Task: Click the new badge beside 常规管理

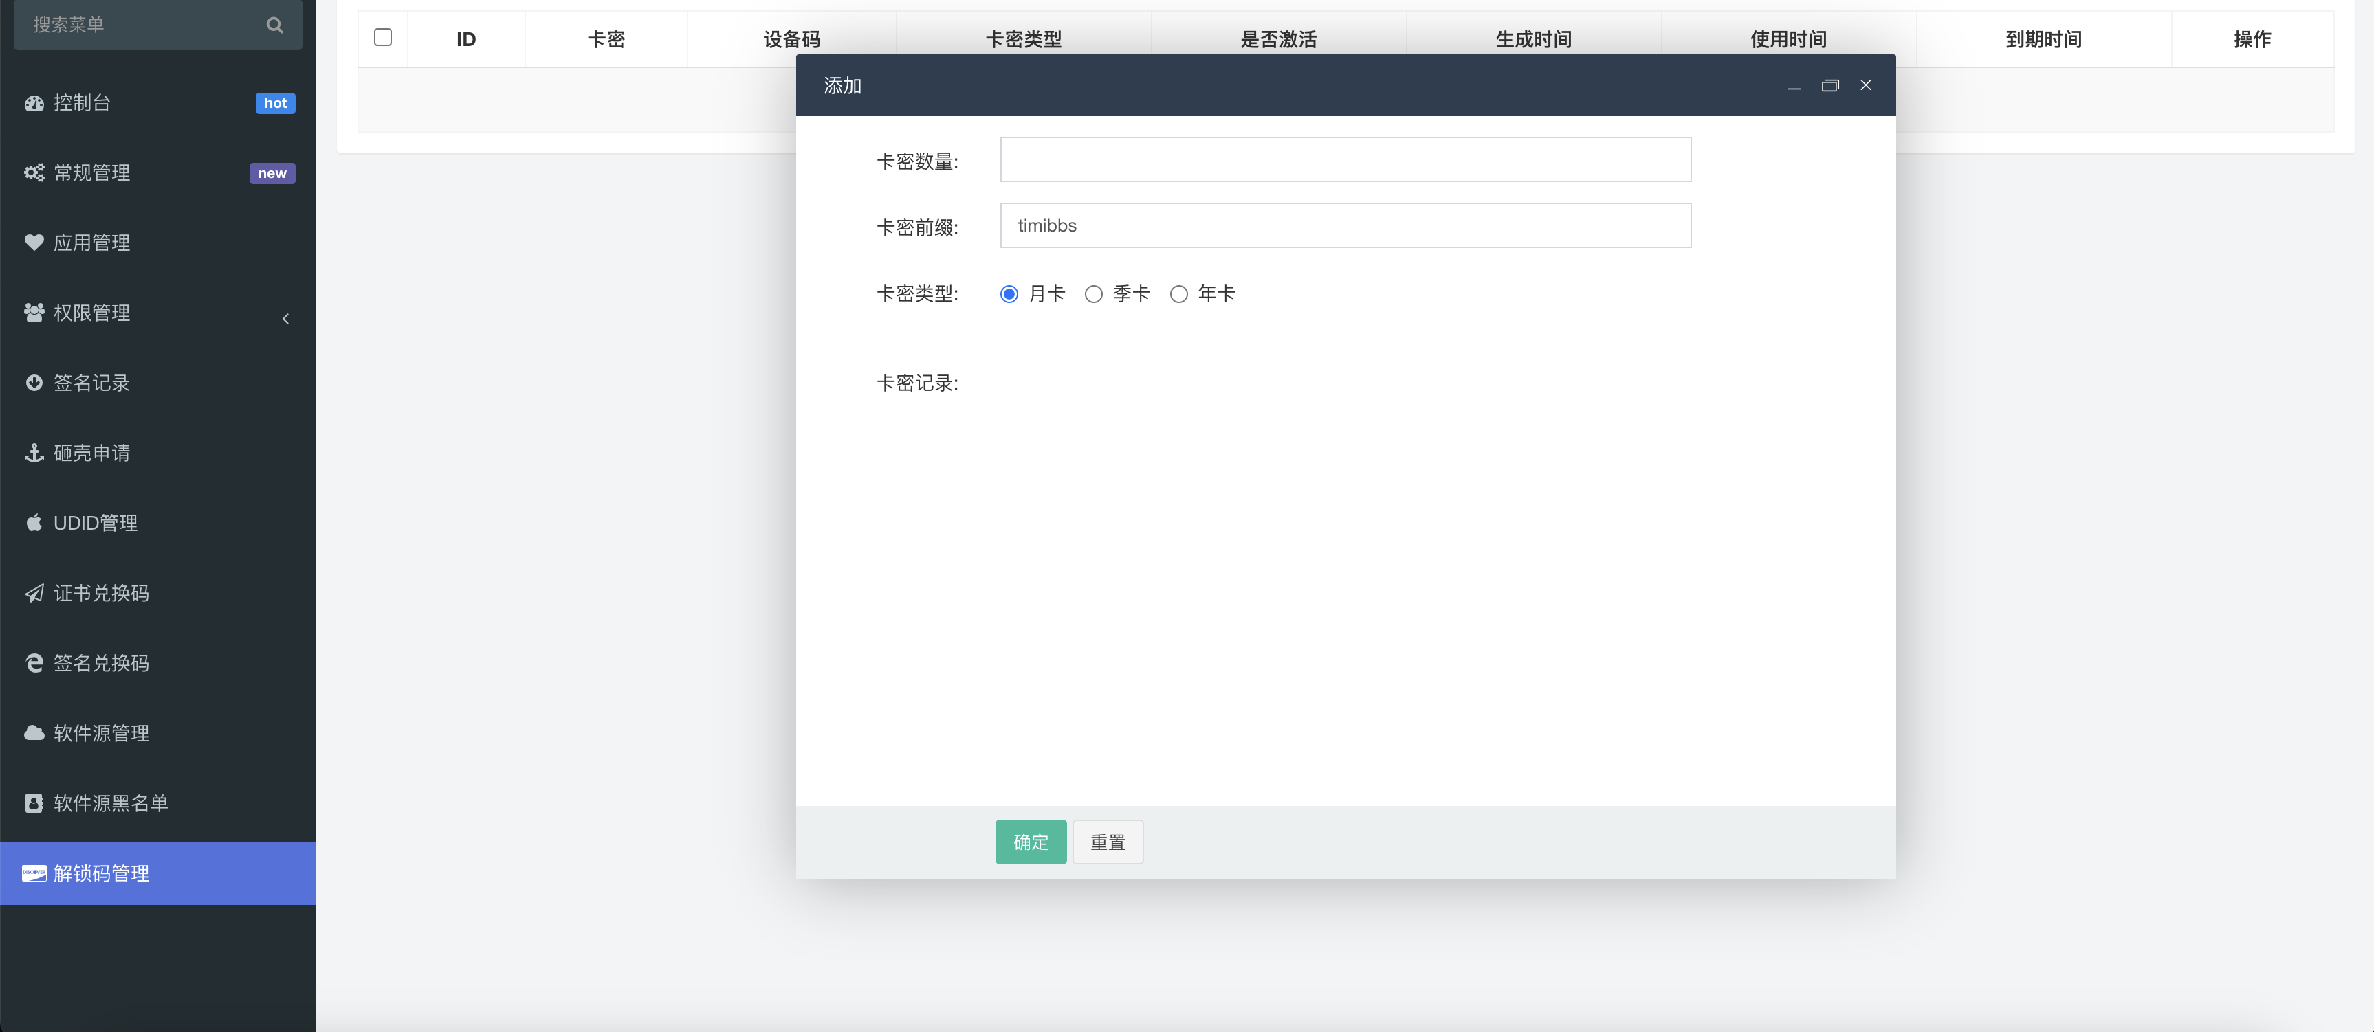Action: 272,173
